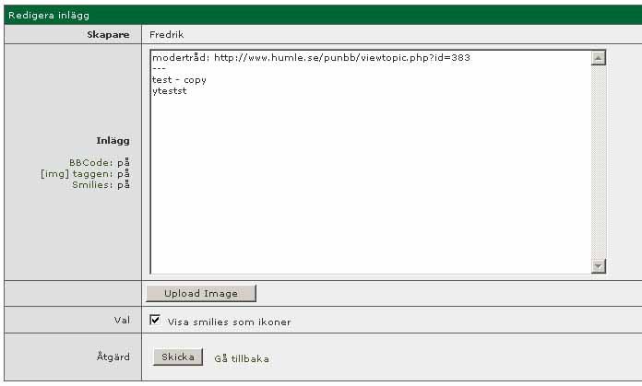This screenshot has height=386, width=642.
Task: Open the Smilies help link
Action: (92, 184)
